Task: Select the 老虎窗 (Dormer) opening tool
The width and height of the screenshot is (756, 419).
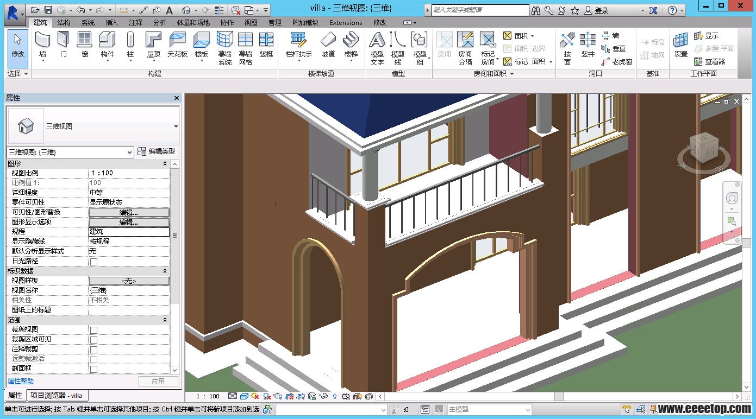Action: (617, 62)
